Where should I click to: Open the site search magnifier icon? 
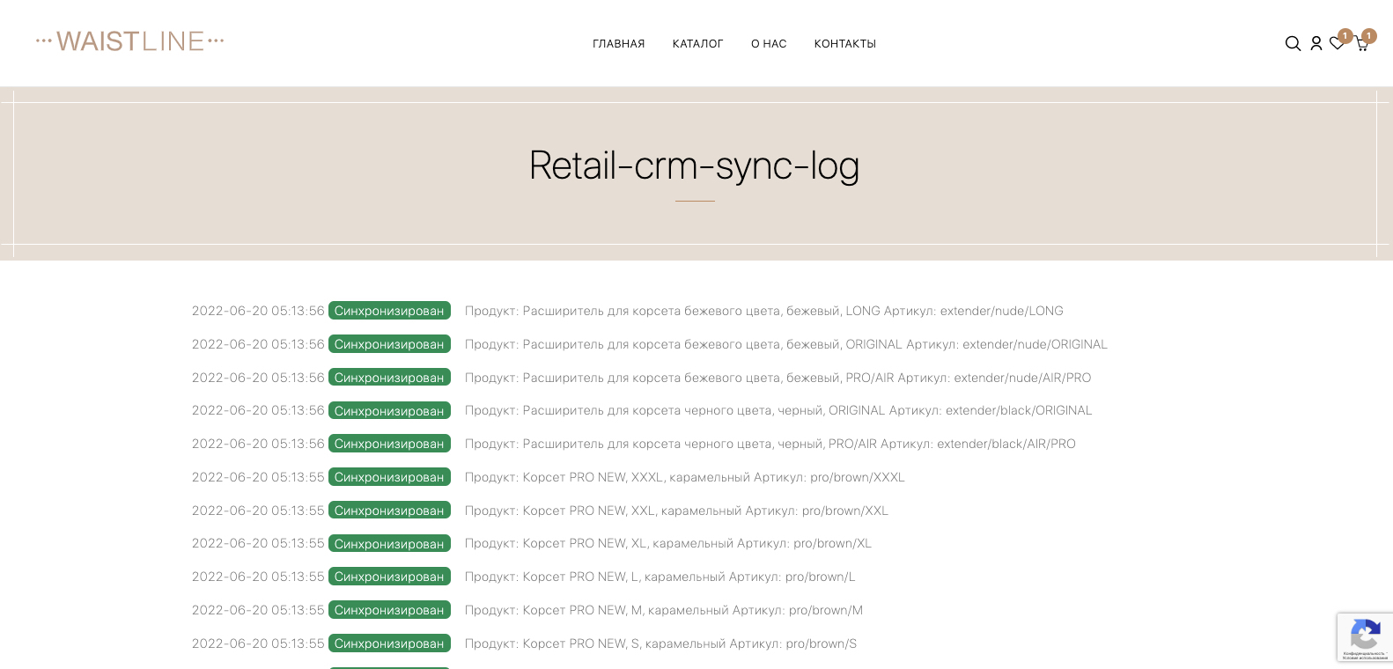pyautogui.click(x=1293, y=43)
